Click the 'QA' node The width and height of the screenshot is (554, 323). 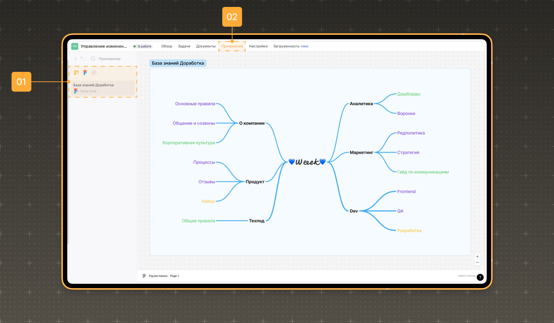pos(400,211)
